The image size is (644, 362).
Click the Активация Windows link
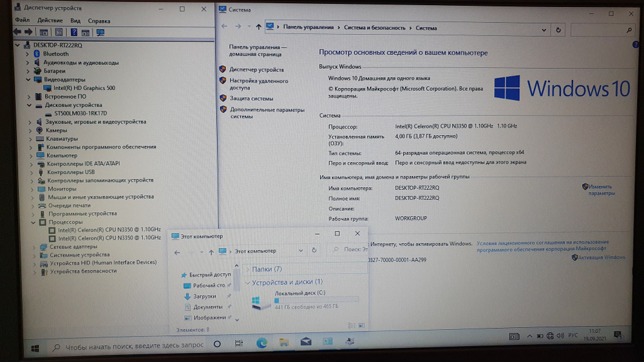coord(601,257)
